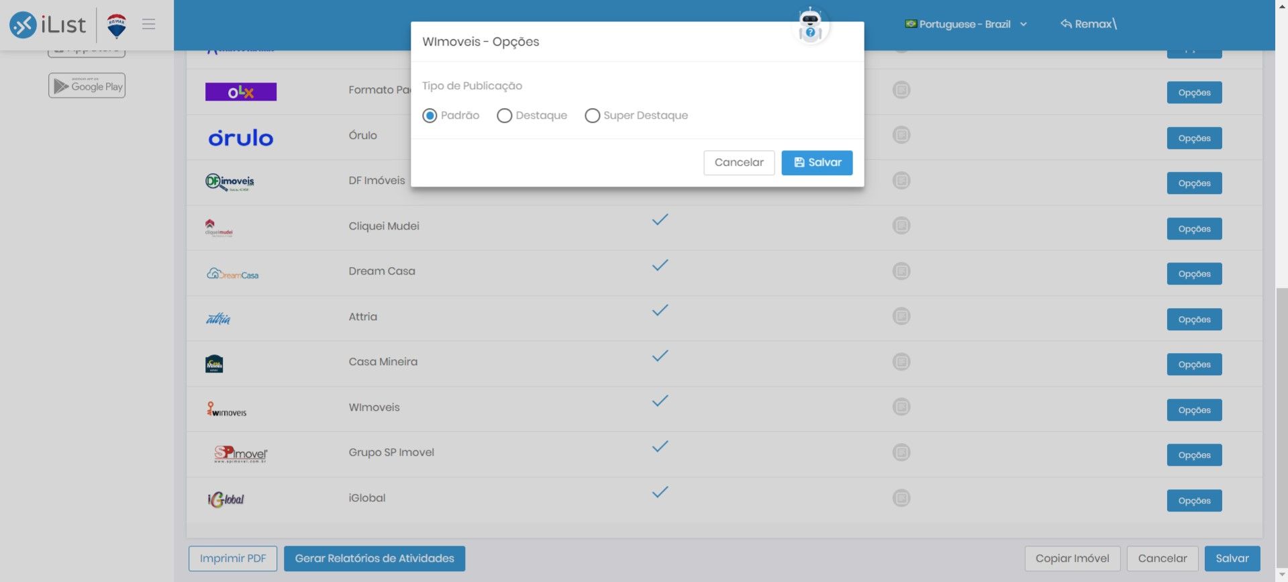Click Copiar Imóvel button

1073,559
